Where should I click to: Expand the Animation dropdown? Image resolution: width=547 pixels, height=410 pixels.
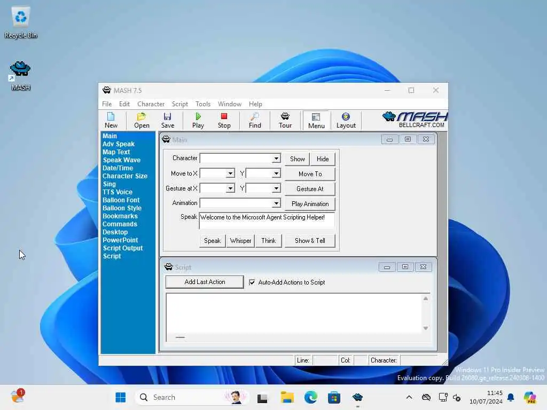276,203
